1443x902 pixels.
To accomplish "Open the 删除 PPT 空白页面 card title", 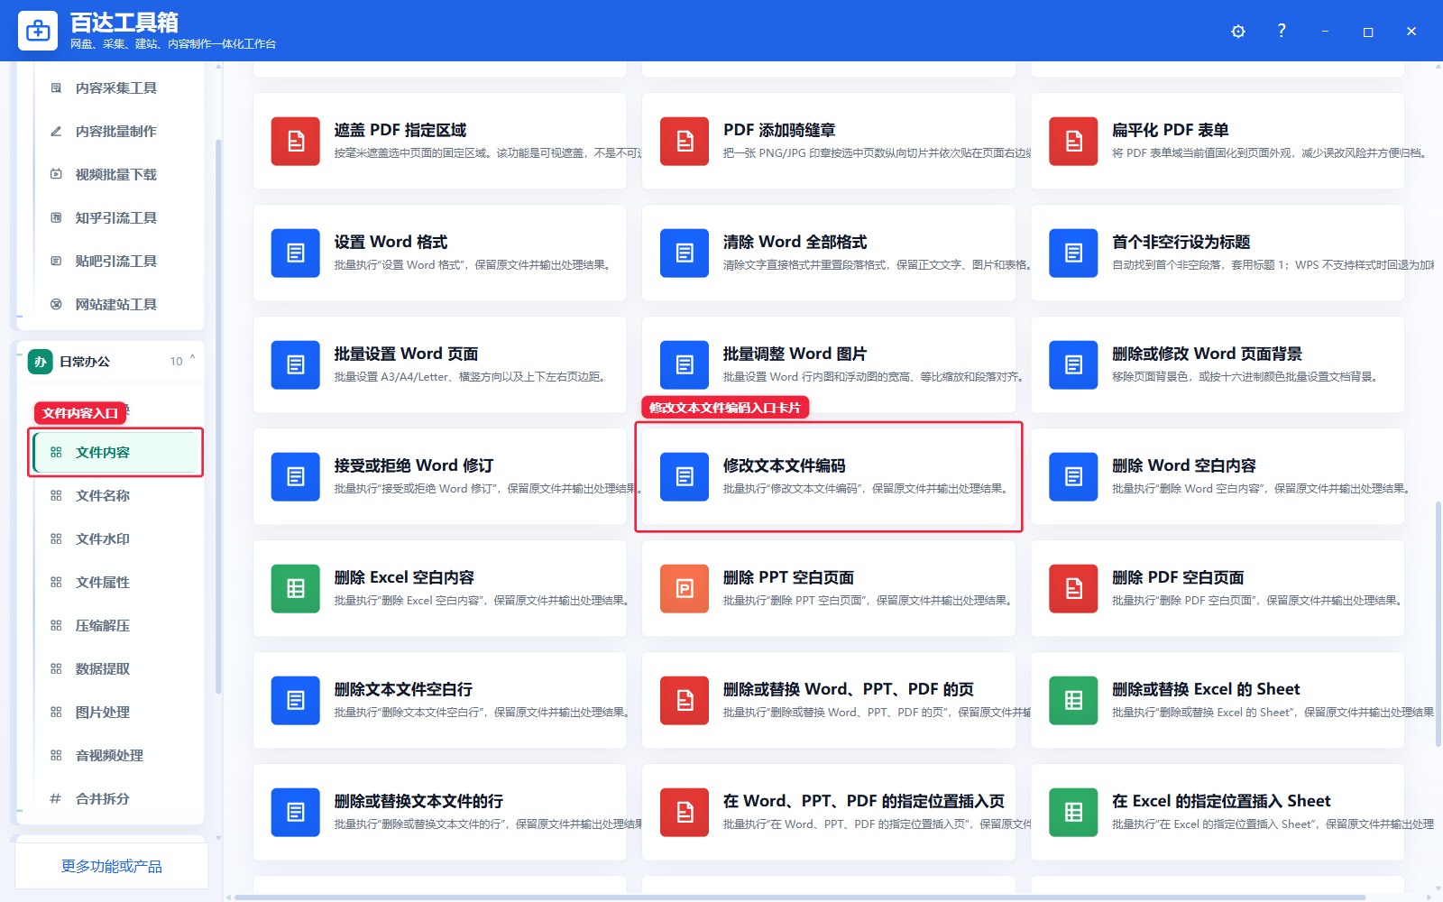I will (x=788, y=578).
